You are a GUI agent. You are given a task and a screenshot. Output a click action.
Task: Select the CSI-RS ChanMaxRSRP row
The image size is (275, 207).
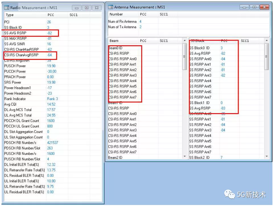tap(53, 49)
